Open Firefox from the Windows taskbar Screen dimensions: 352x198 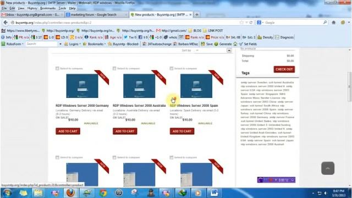click(70, 193)
